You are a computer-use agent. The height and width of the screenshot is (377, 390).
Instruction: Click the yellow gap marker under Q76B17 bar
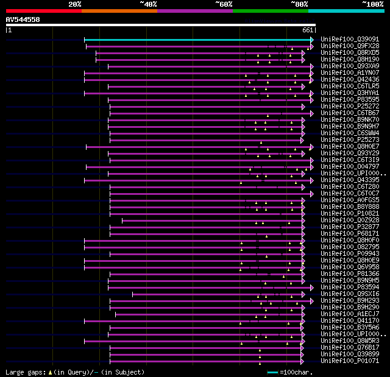(260, 350)
